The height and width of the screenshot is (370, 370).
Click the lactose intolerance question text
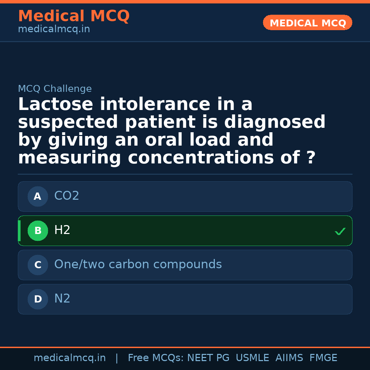(171, 131)
